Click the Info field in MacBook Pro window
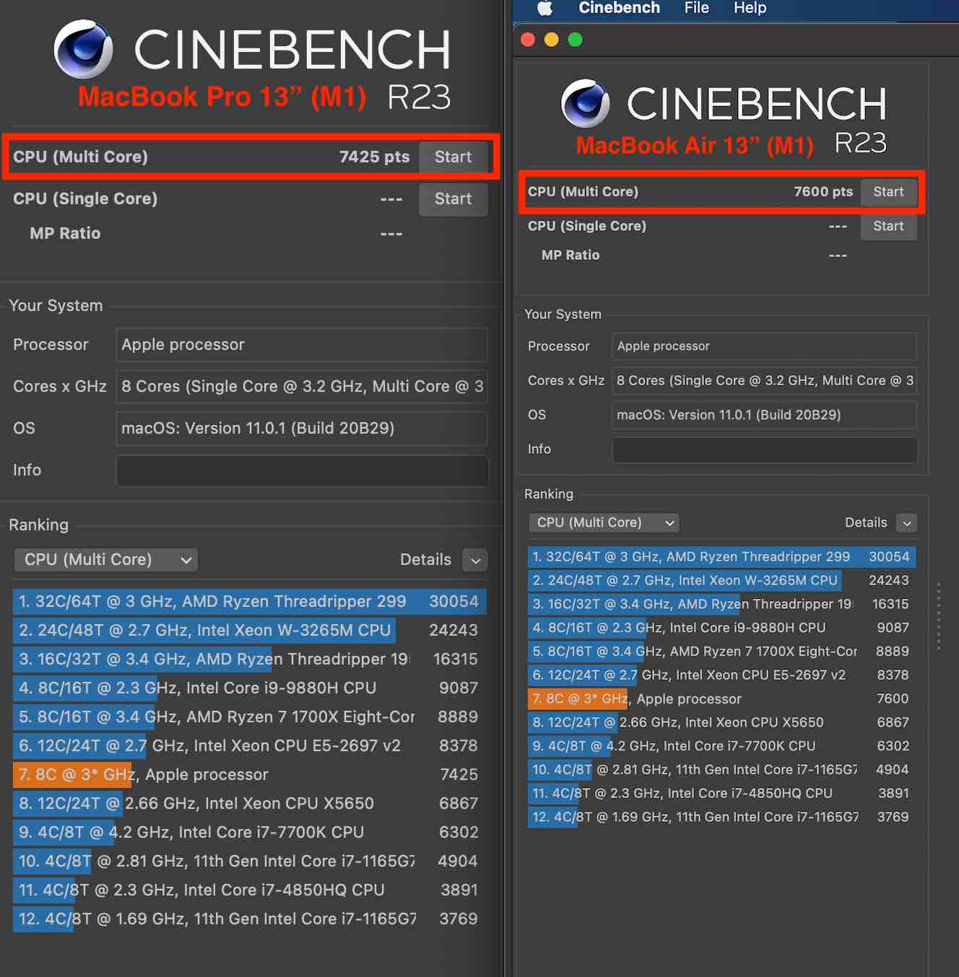This screenshot has height=977, width=959. (302, 471)
